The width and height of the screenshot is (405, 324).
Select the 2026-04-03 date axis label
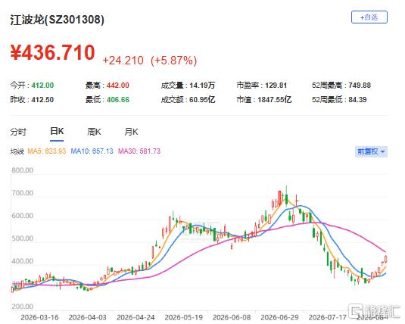88,317
